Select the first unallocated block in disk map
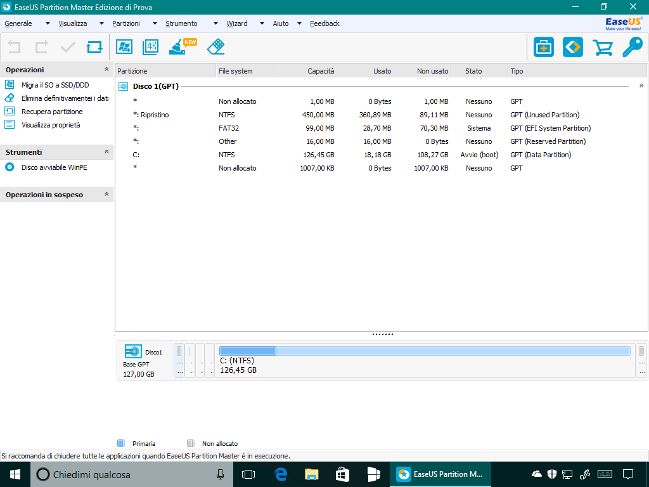This screenshot has width=649, height=487. [x=179, y=360]
